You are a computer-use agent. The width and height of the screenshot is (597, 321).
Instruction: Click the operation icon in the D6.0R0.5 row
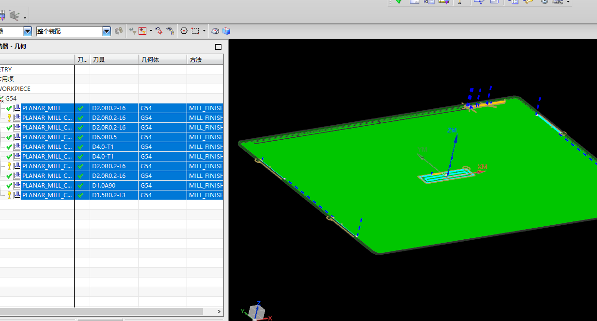point(17,137)
